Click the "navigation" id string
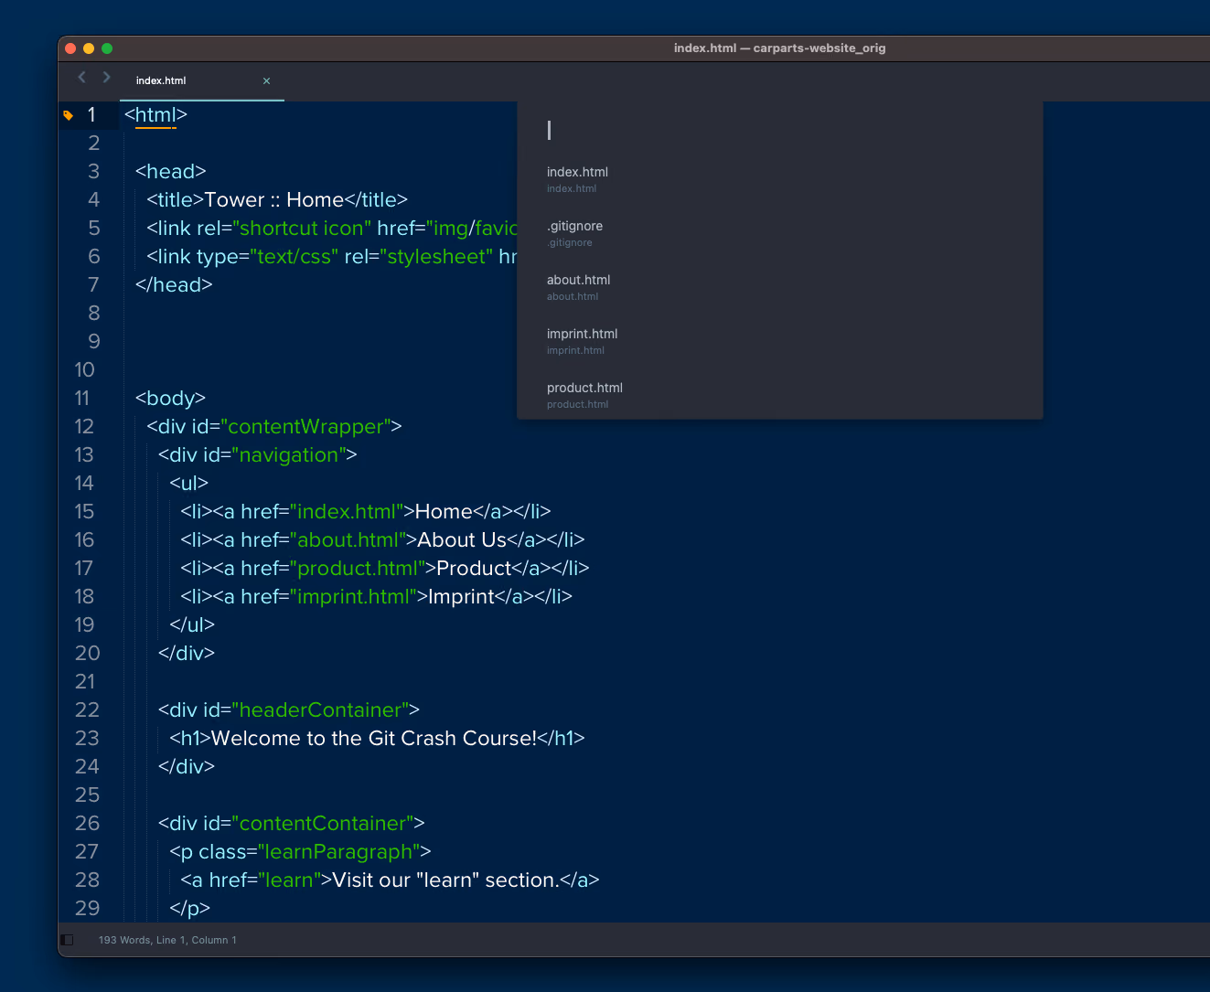The image size is (1210, 992). coord(289,455)
